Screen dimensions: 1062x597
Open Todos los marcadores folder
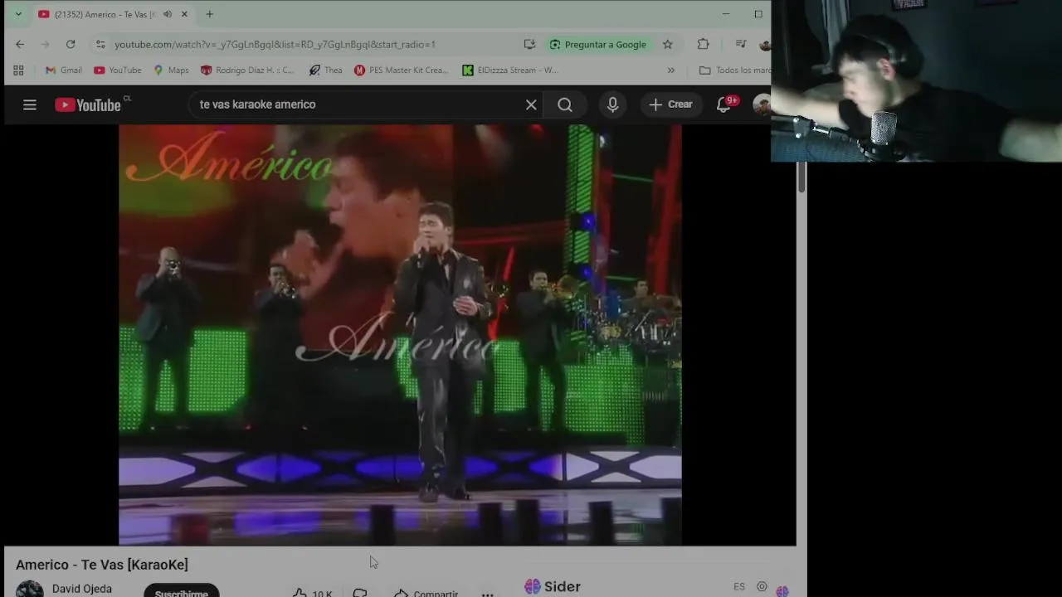click(x=735, y=70)
